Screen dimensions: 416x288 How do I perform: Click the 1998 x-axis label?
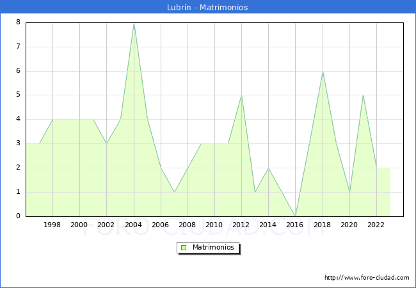click(x=52, y=225)
